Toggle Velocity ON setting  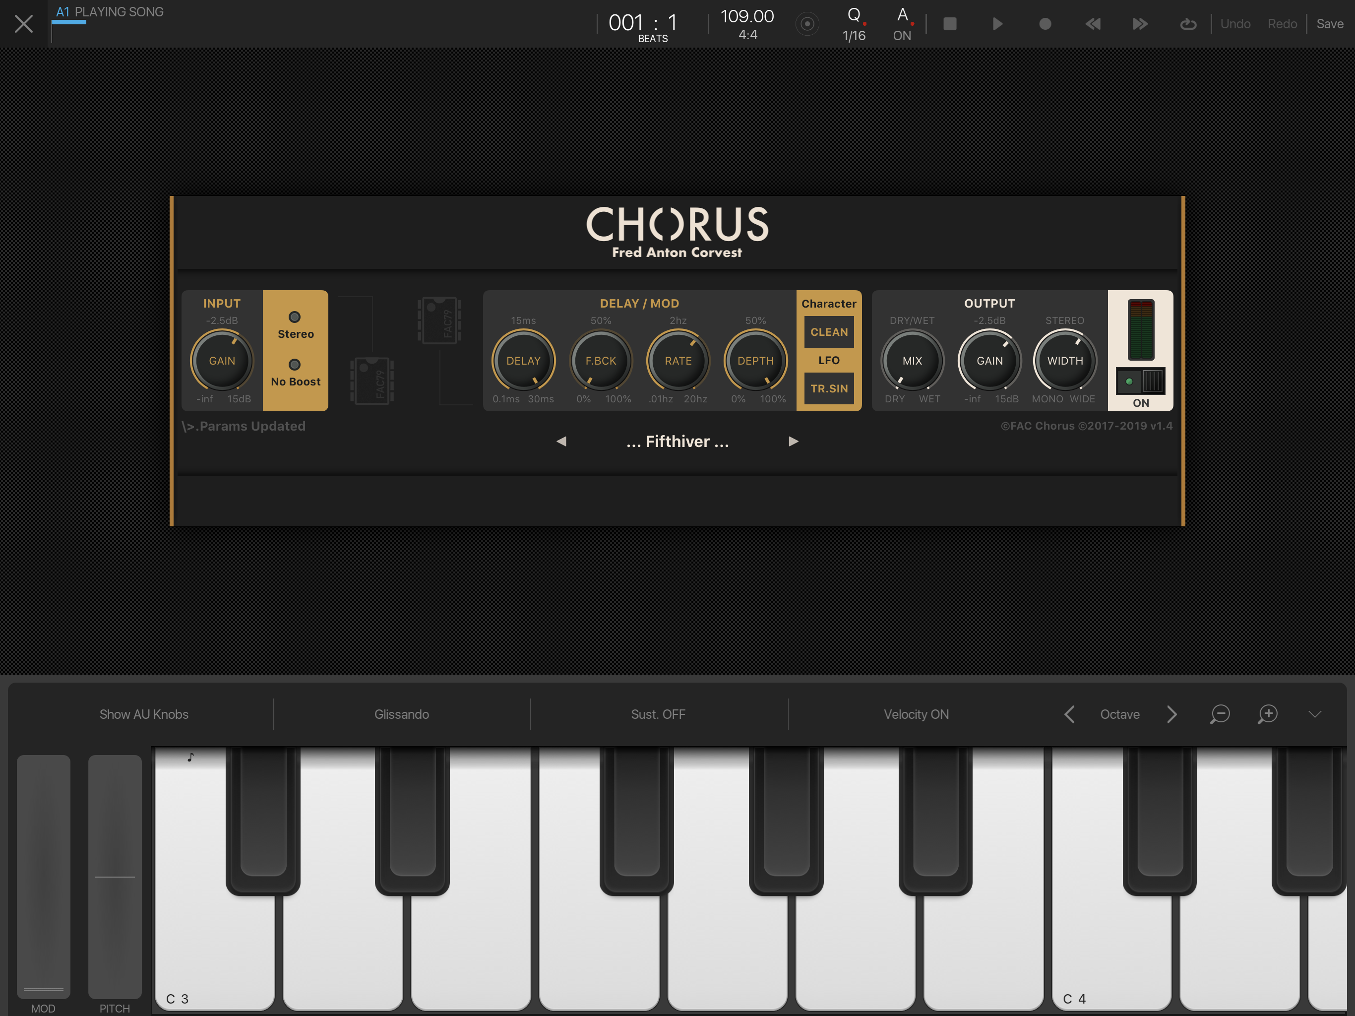click(x=916, y=714)
